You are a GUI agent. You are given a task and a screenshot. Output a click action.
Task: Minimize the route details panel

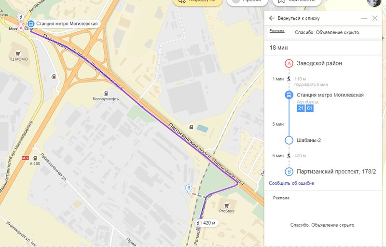(364, 18)
